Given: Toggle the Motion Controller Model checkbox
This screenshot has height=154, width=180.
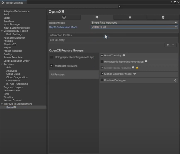Looking at the screenshot, I should (102, 74).
